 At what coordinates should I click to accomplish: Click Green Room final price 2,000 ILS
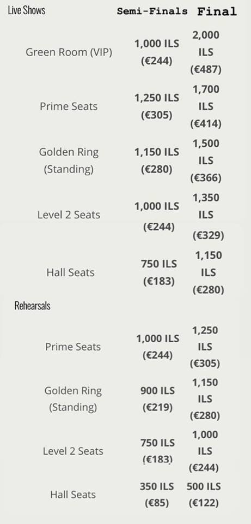pos(206,44)
